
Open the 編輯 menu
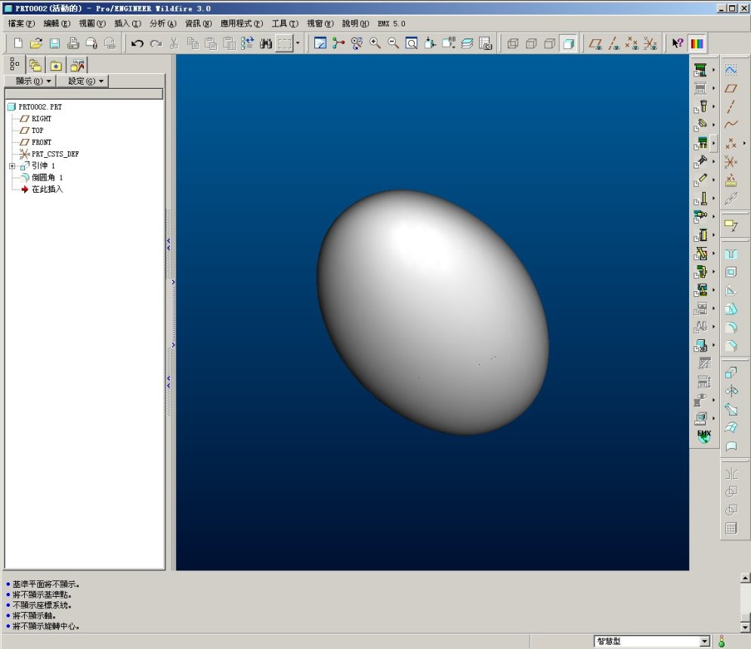click(57, 23)
